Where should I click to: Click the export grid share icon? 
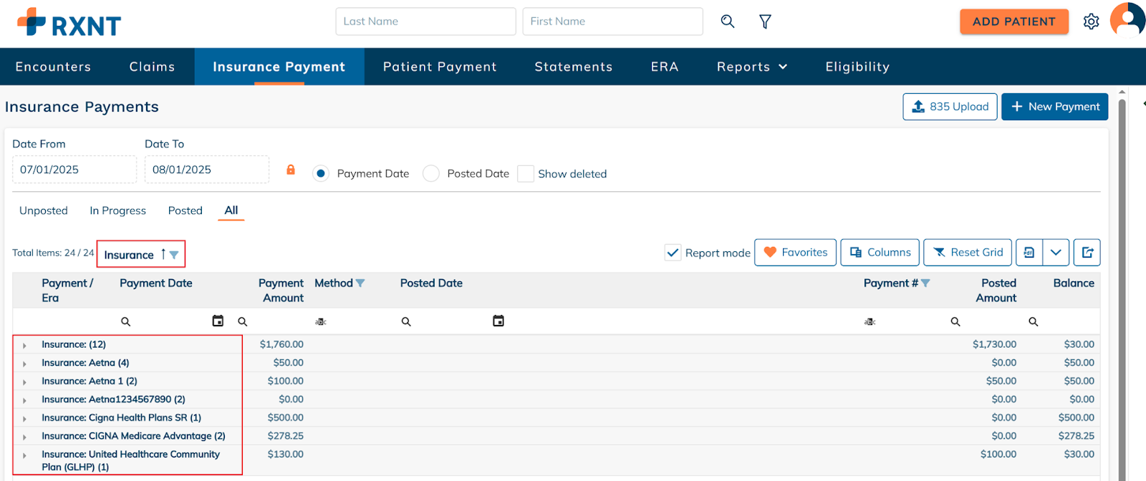click(x=1087, y=253)
